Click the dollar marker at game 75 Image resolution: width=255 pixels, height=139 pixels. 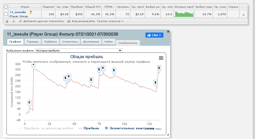tap(99, 70)
